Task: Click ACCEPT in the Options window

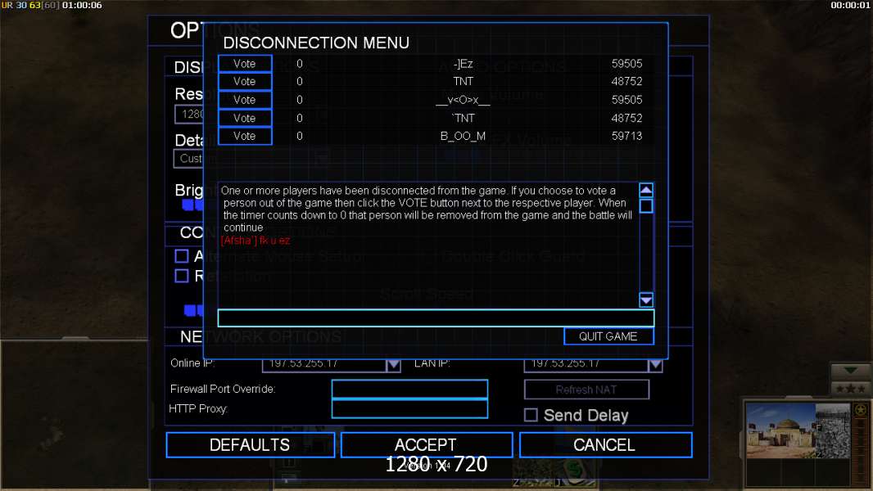Action: (427, 445)
